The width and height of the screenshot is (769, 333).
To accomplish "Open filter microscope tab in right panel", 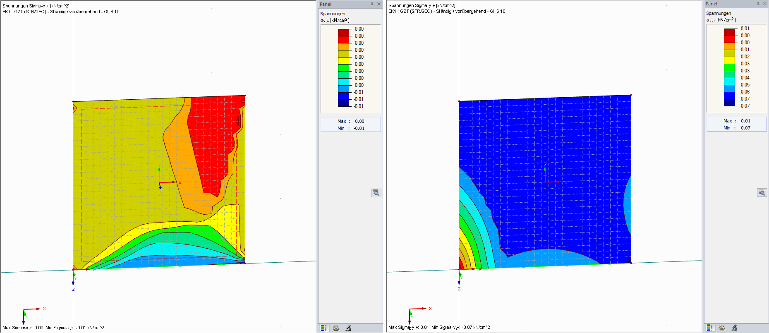I will tap(734, 328).
